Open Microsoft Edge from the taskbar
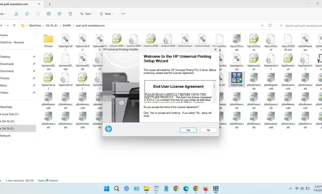The height and width of the screenshot is (194, 322). 186,188
